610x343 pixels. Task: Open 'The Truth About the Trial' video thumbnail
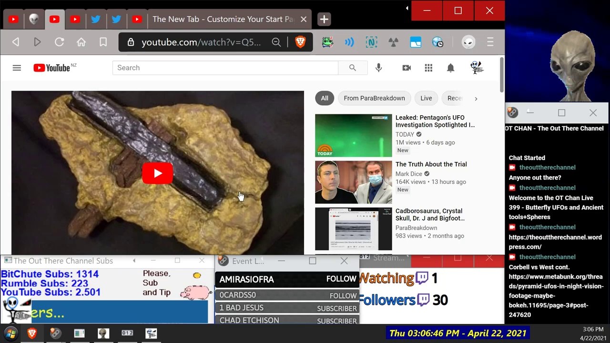(x=354, y=182)
